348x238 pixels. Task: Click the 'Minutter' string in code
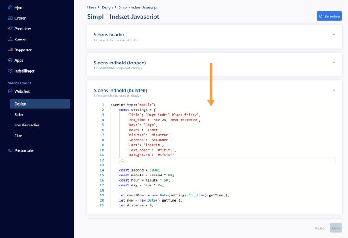(x=160, y=135)
